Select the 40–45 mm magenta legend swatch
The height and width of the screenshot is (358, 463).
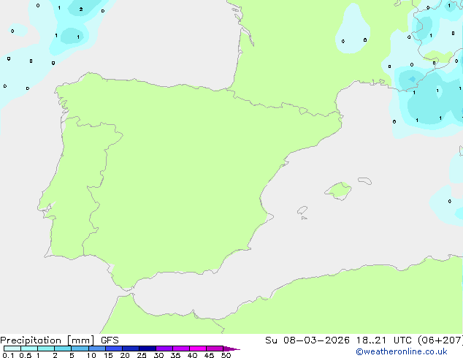point(198,349)
